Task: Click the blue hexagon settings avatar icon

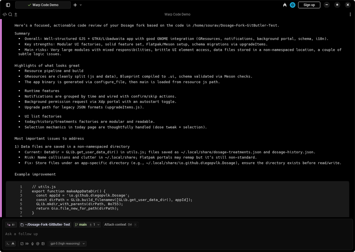Action: coord(293,5)
